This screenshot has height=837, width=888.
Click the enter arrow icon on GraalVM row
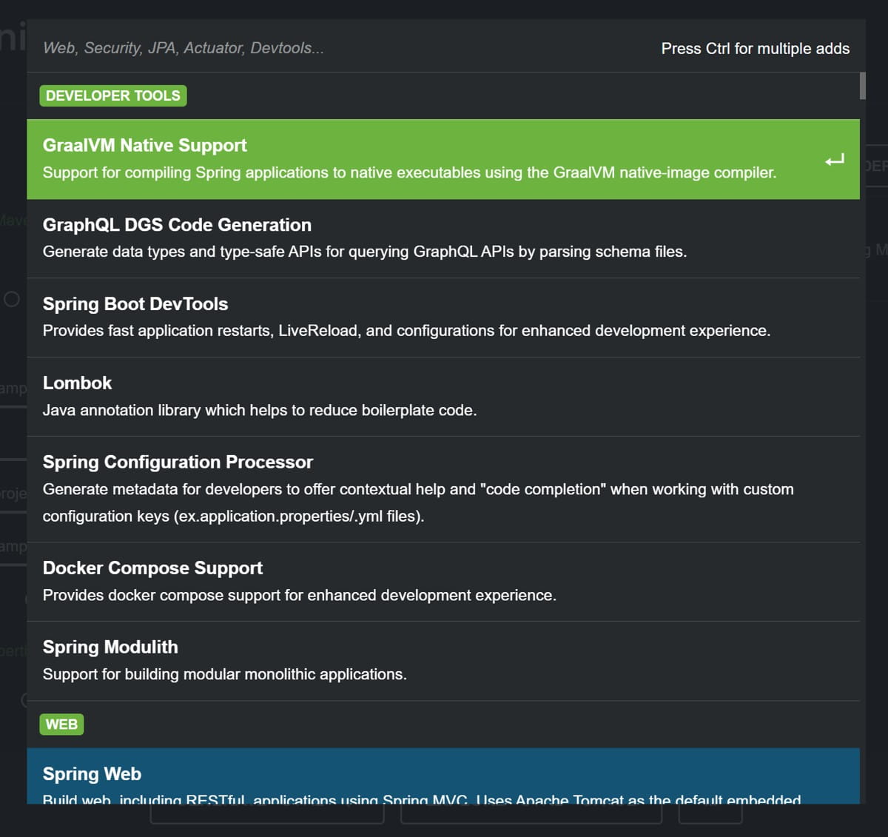(834, 160)
